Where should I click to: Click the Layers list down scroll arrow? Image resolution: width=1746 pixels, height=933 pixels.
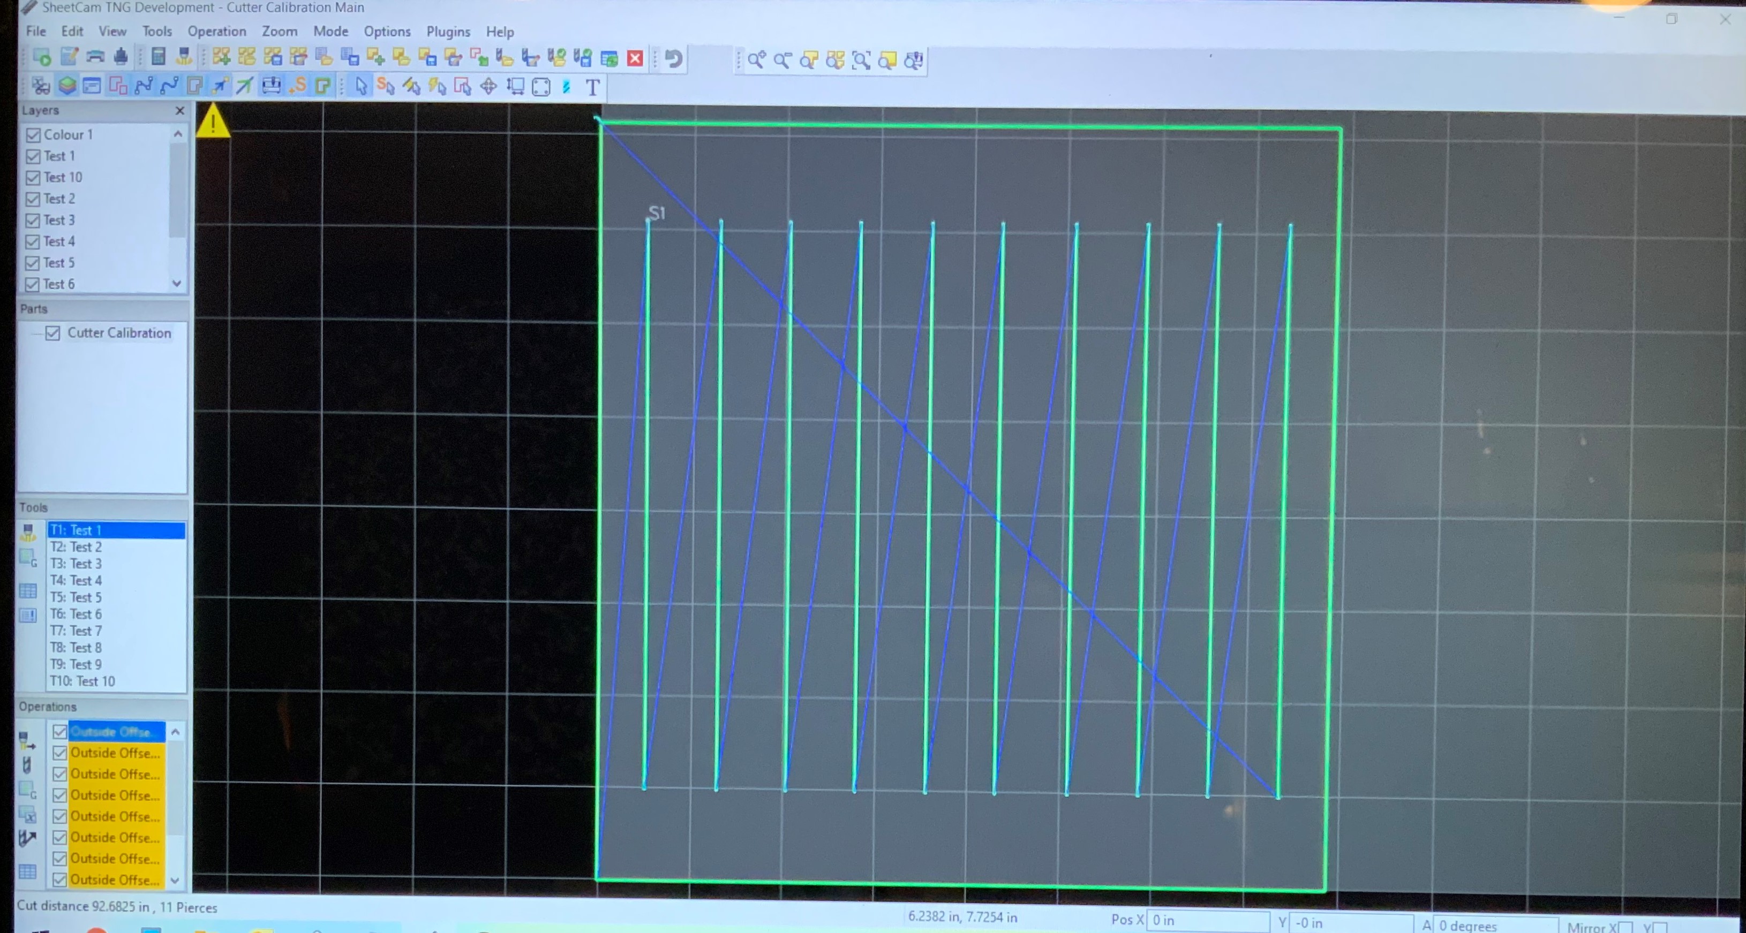tap(178, 283)
